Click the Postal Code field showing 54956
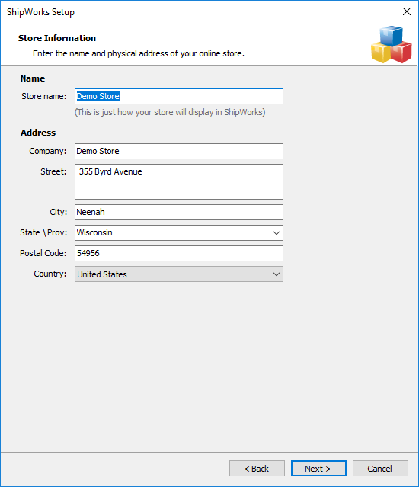Screen dimensions: 419x487 click(x=179, y=254)
